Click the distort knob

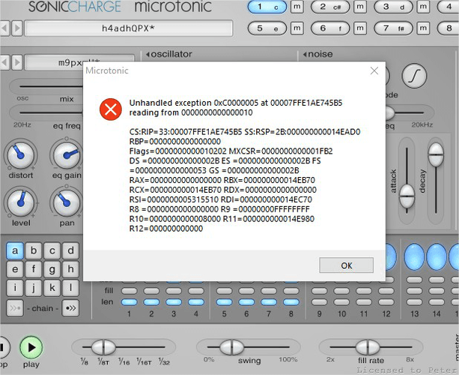(x=20, y=155)
